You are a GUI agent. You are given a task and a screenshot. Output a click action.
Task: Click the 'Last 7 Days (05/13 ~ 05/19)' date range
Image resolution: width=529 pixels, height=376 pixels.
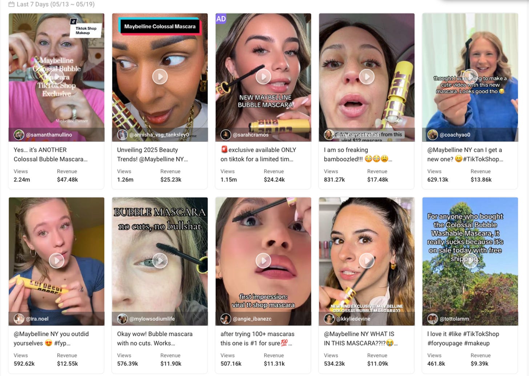56,4
